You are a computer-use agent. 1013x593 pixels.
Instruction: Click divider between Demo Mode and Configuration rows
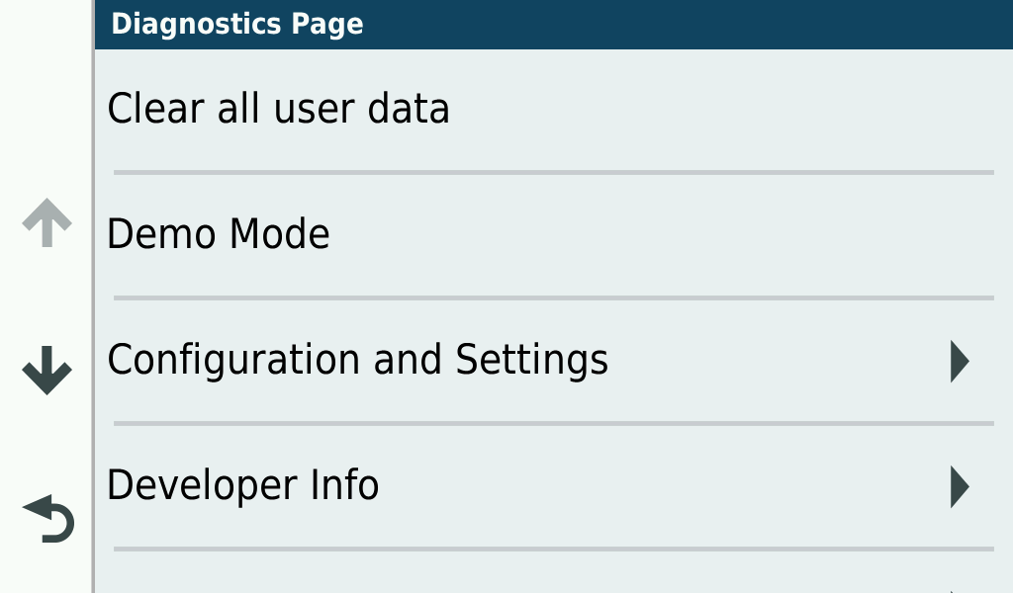(x=554, y=297)
